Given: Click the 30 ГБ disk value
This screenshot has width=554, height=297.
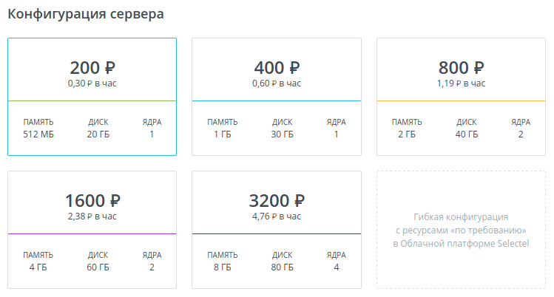Looking at the screenshot, I should [282, 134].
